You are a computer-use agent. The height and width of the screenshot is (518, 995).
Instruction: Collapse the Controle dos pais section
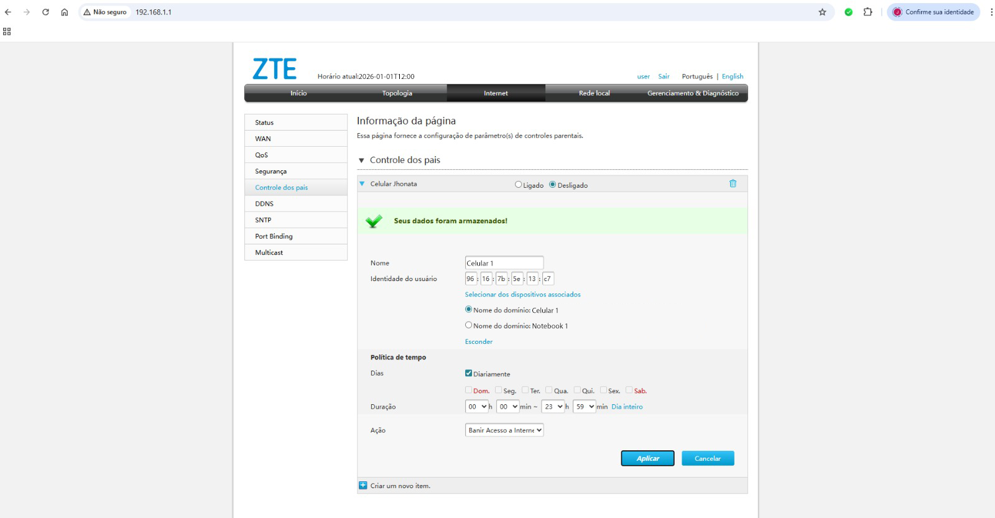[x=361, y=160]
